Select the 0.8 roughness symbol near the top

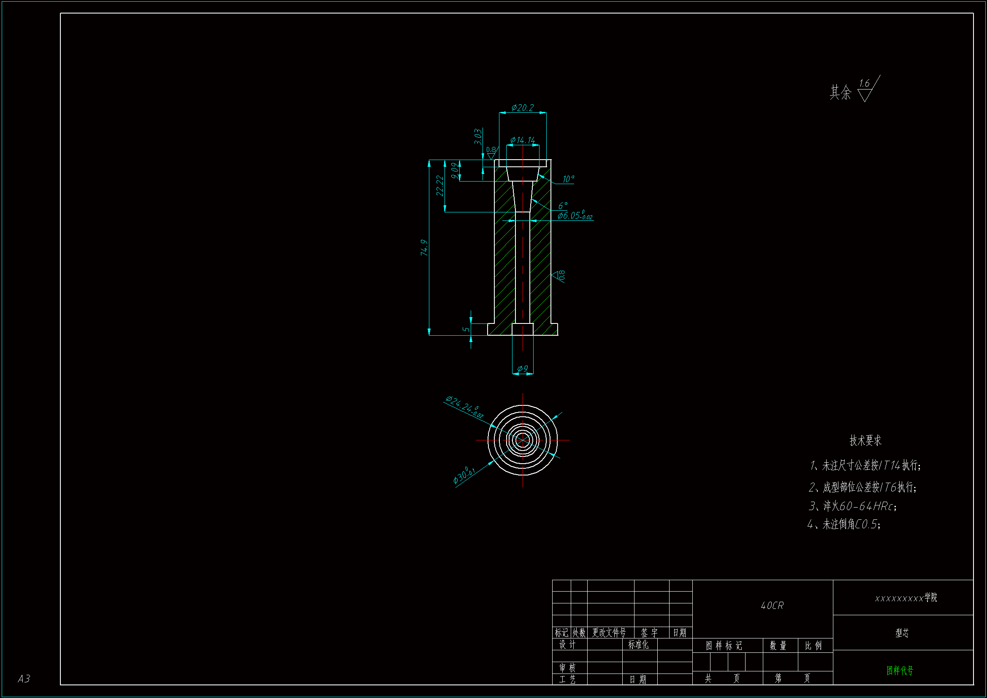pos(491,152)
